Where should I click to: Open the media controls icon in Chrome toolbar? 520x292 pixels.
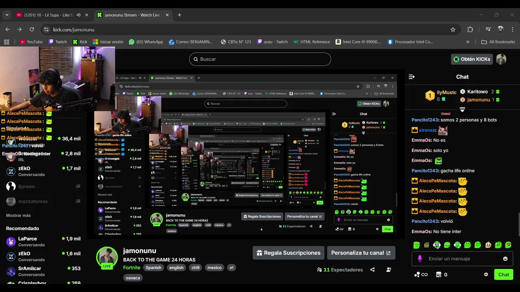[488, 30]
